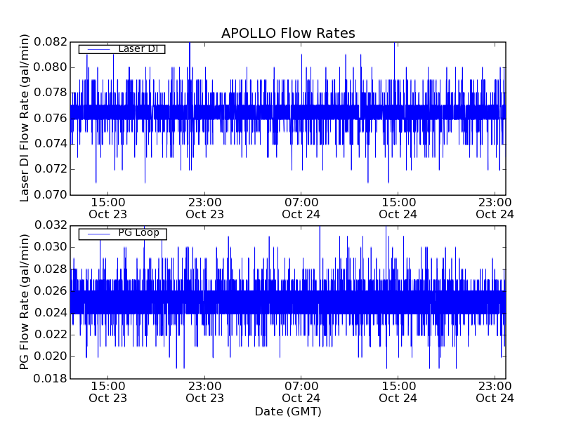
Task: Click the "Date (GMT)" x-axis label
Action: pos(288,411)
